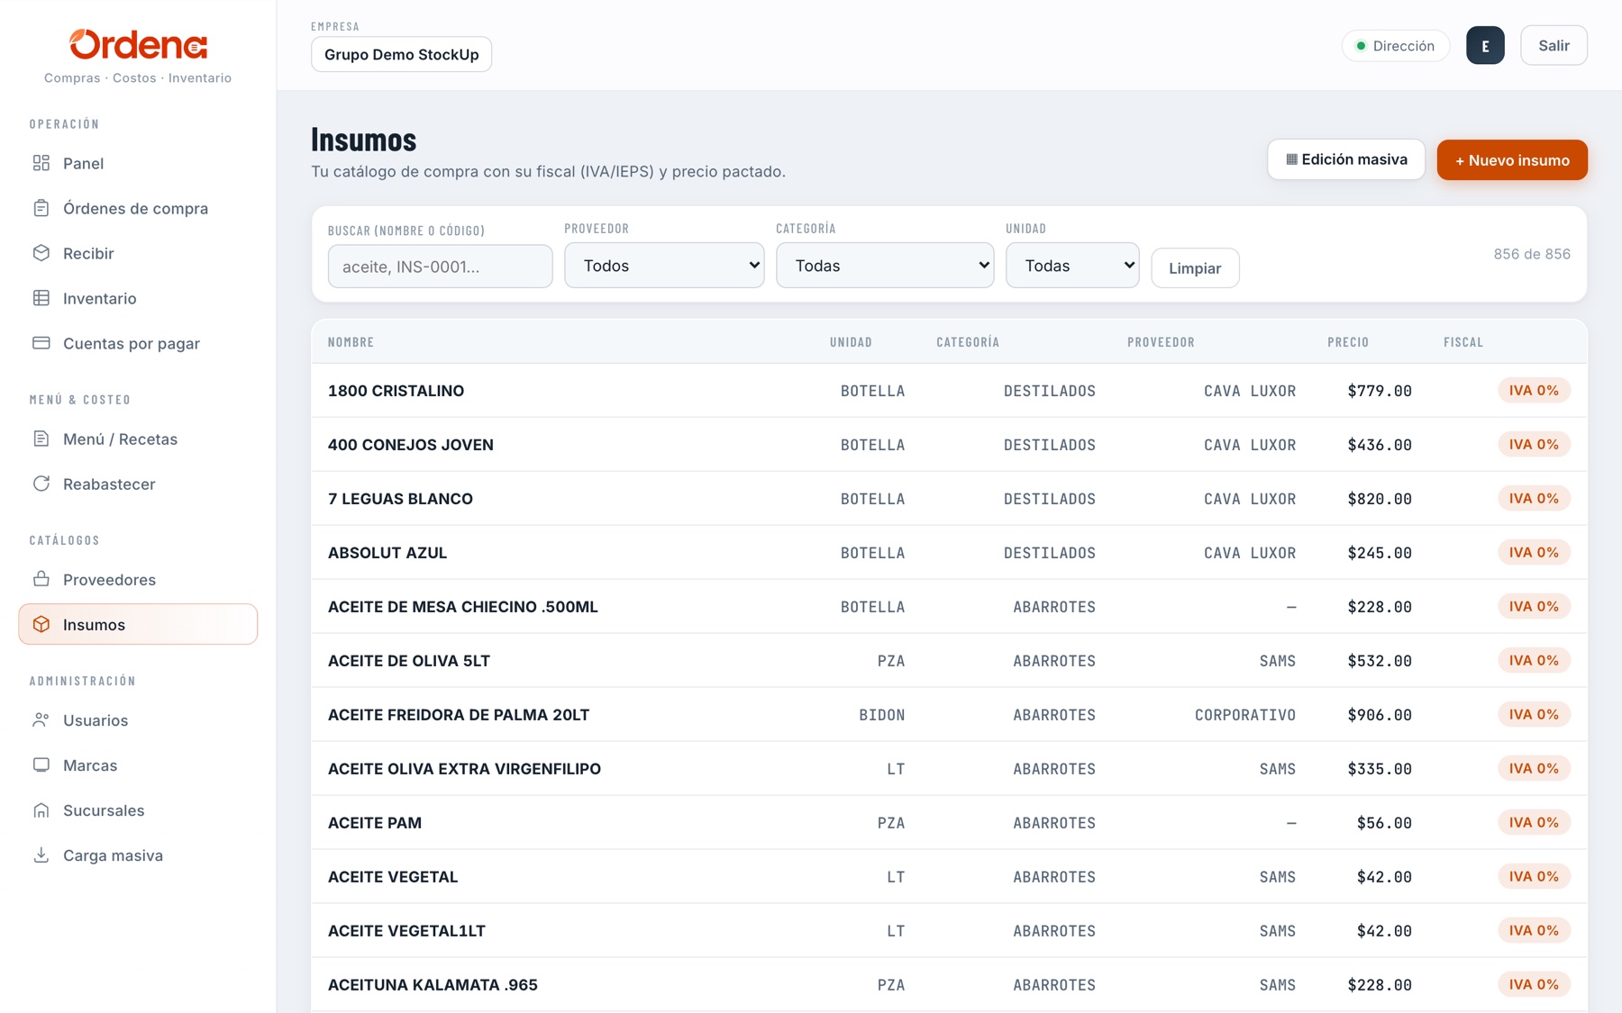Click the 7 LEGUAS BLANCO item
1622x1013 pixels.
(x=400, y=499)
